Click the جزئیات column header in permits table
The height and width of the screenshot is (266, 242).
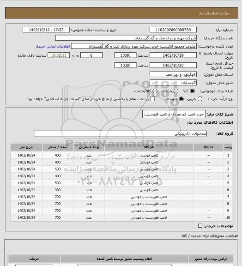pyautogui.click(x=34, y=259)
